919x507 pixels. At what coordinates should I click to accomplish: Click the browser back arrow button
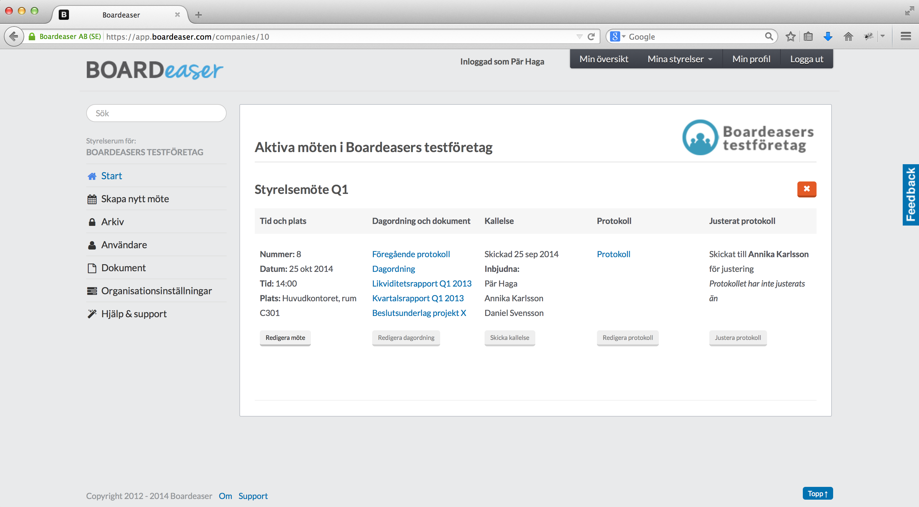click(13, 36)
